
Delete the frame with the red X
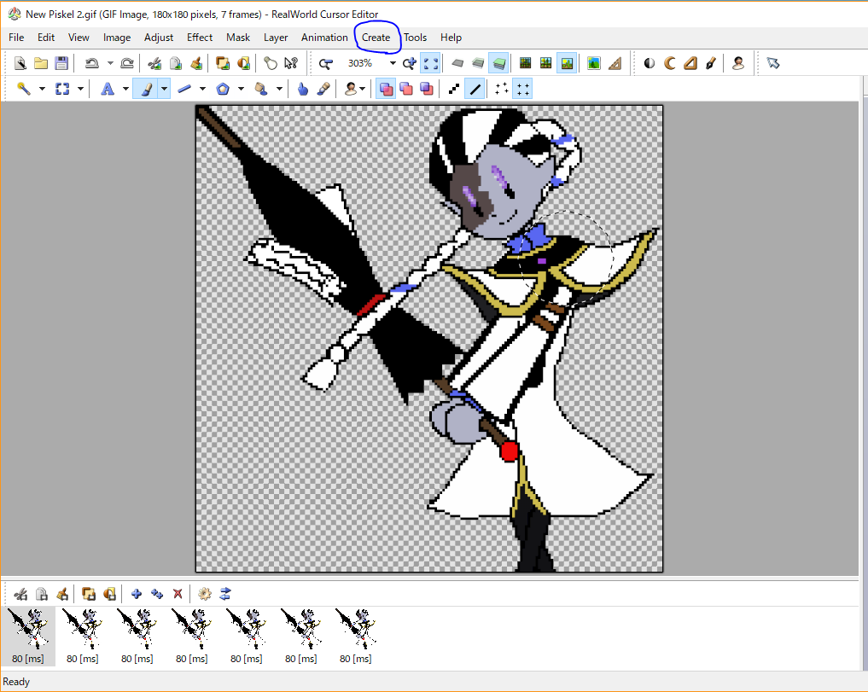point(178,594)
